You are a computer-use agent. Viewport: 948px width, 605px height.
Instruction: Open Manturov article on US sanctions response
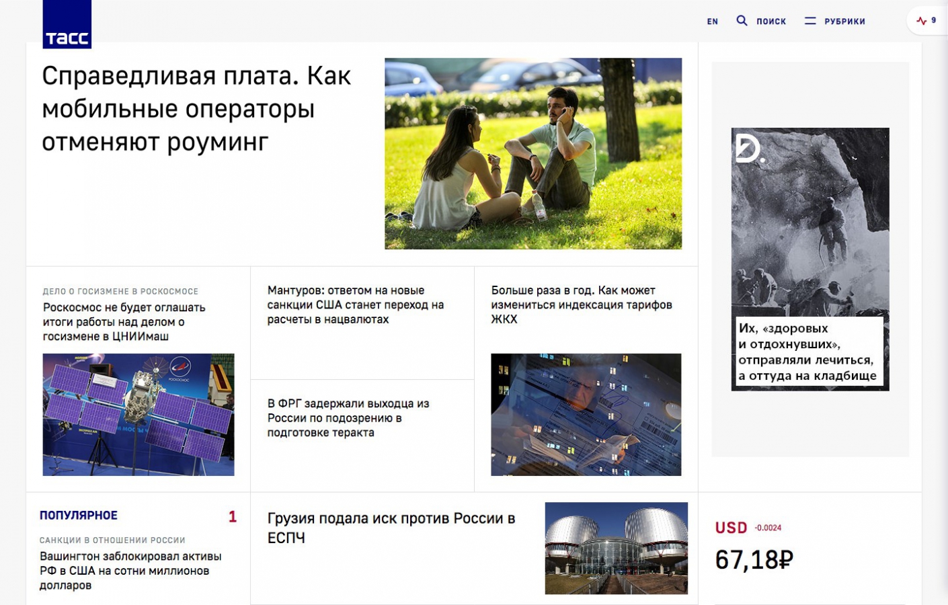pyautogui.click(x=355, y=305)
